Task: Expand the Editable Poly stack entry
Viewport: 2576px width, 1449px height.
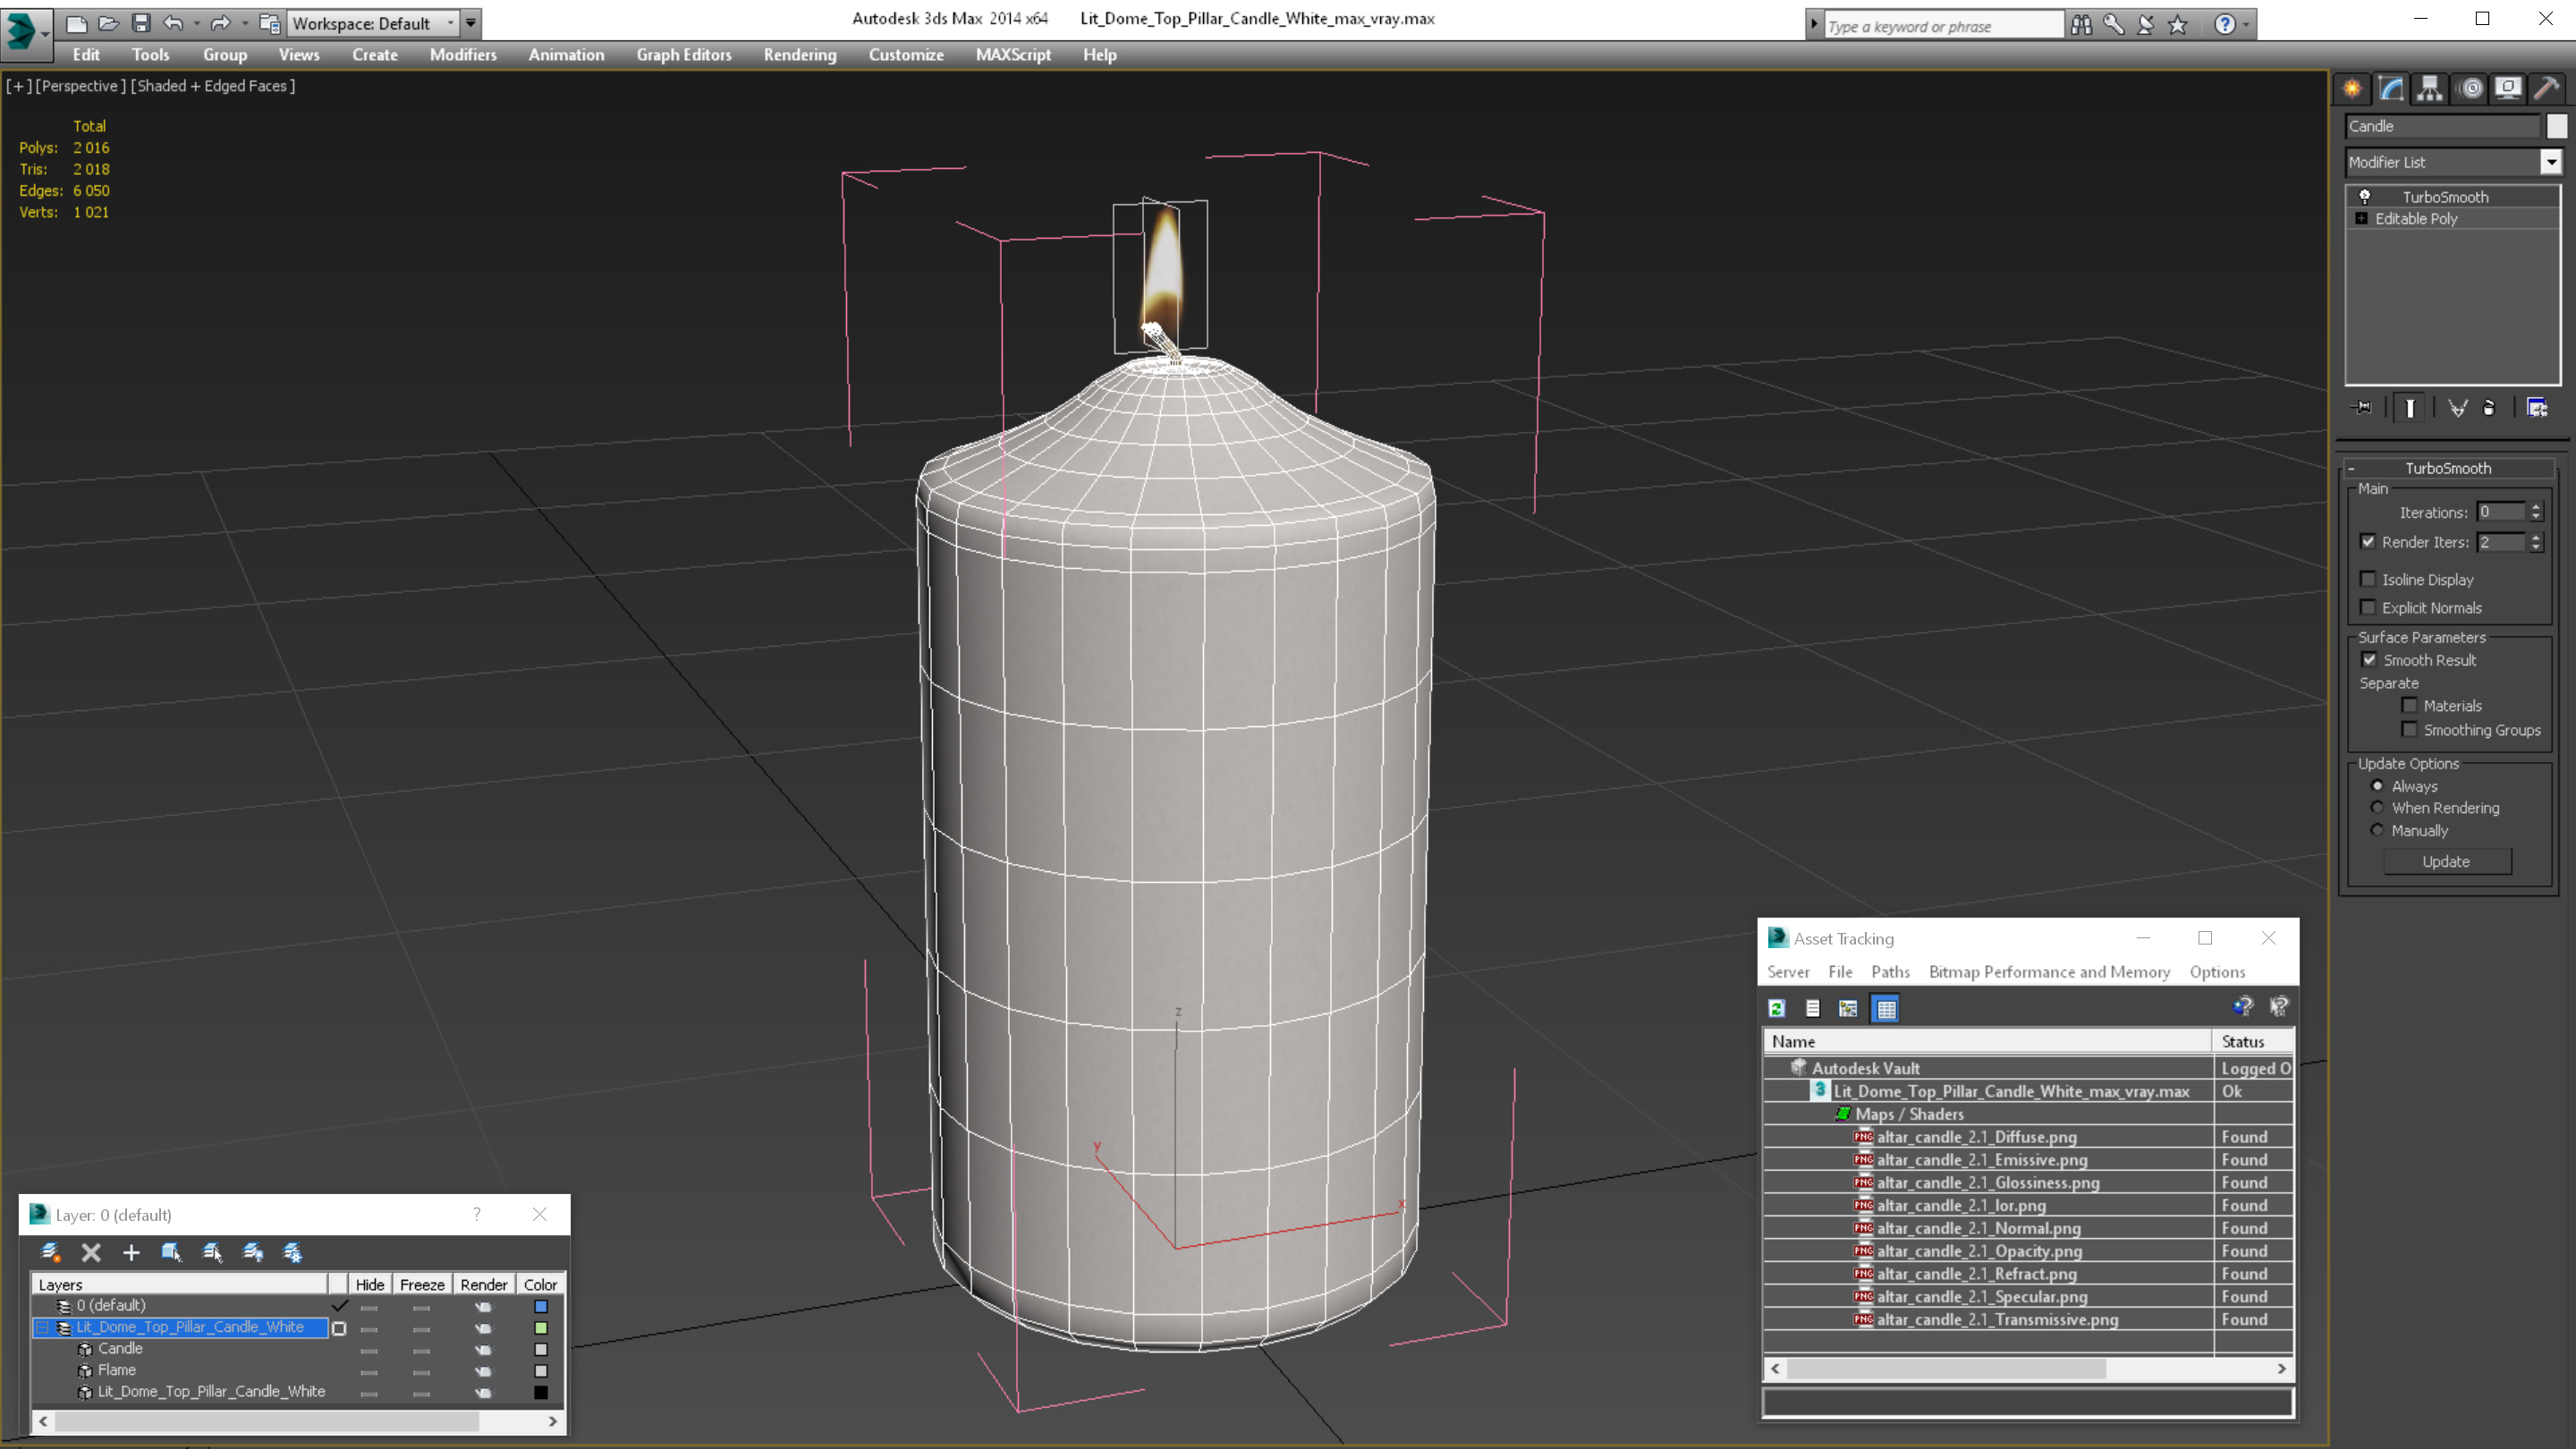Action: click(2362, 219)
